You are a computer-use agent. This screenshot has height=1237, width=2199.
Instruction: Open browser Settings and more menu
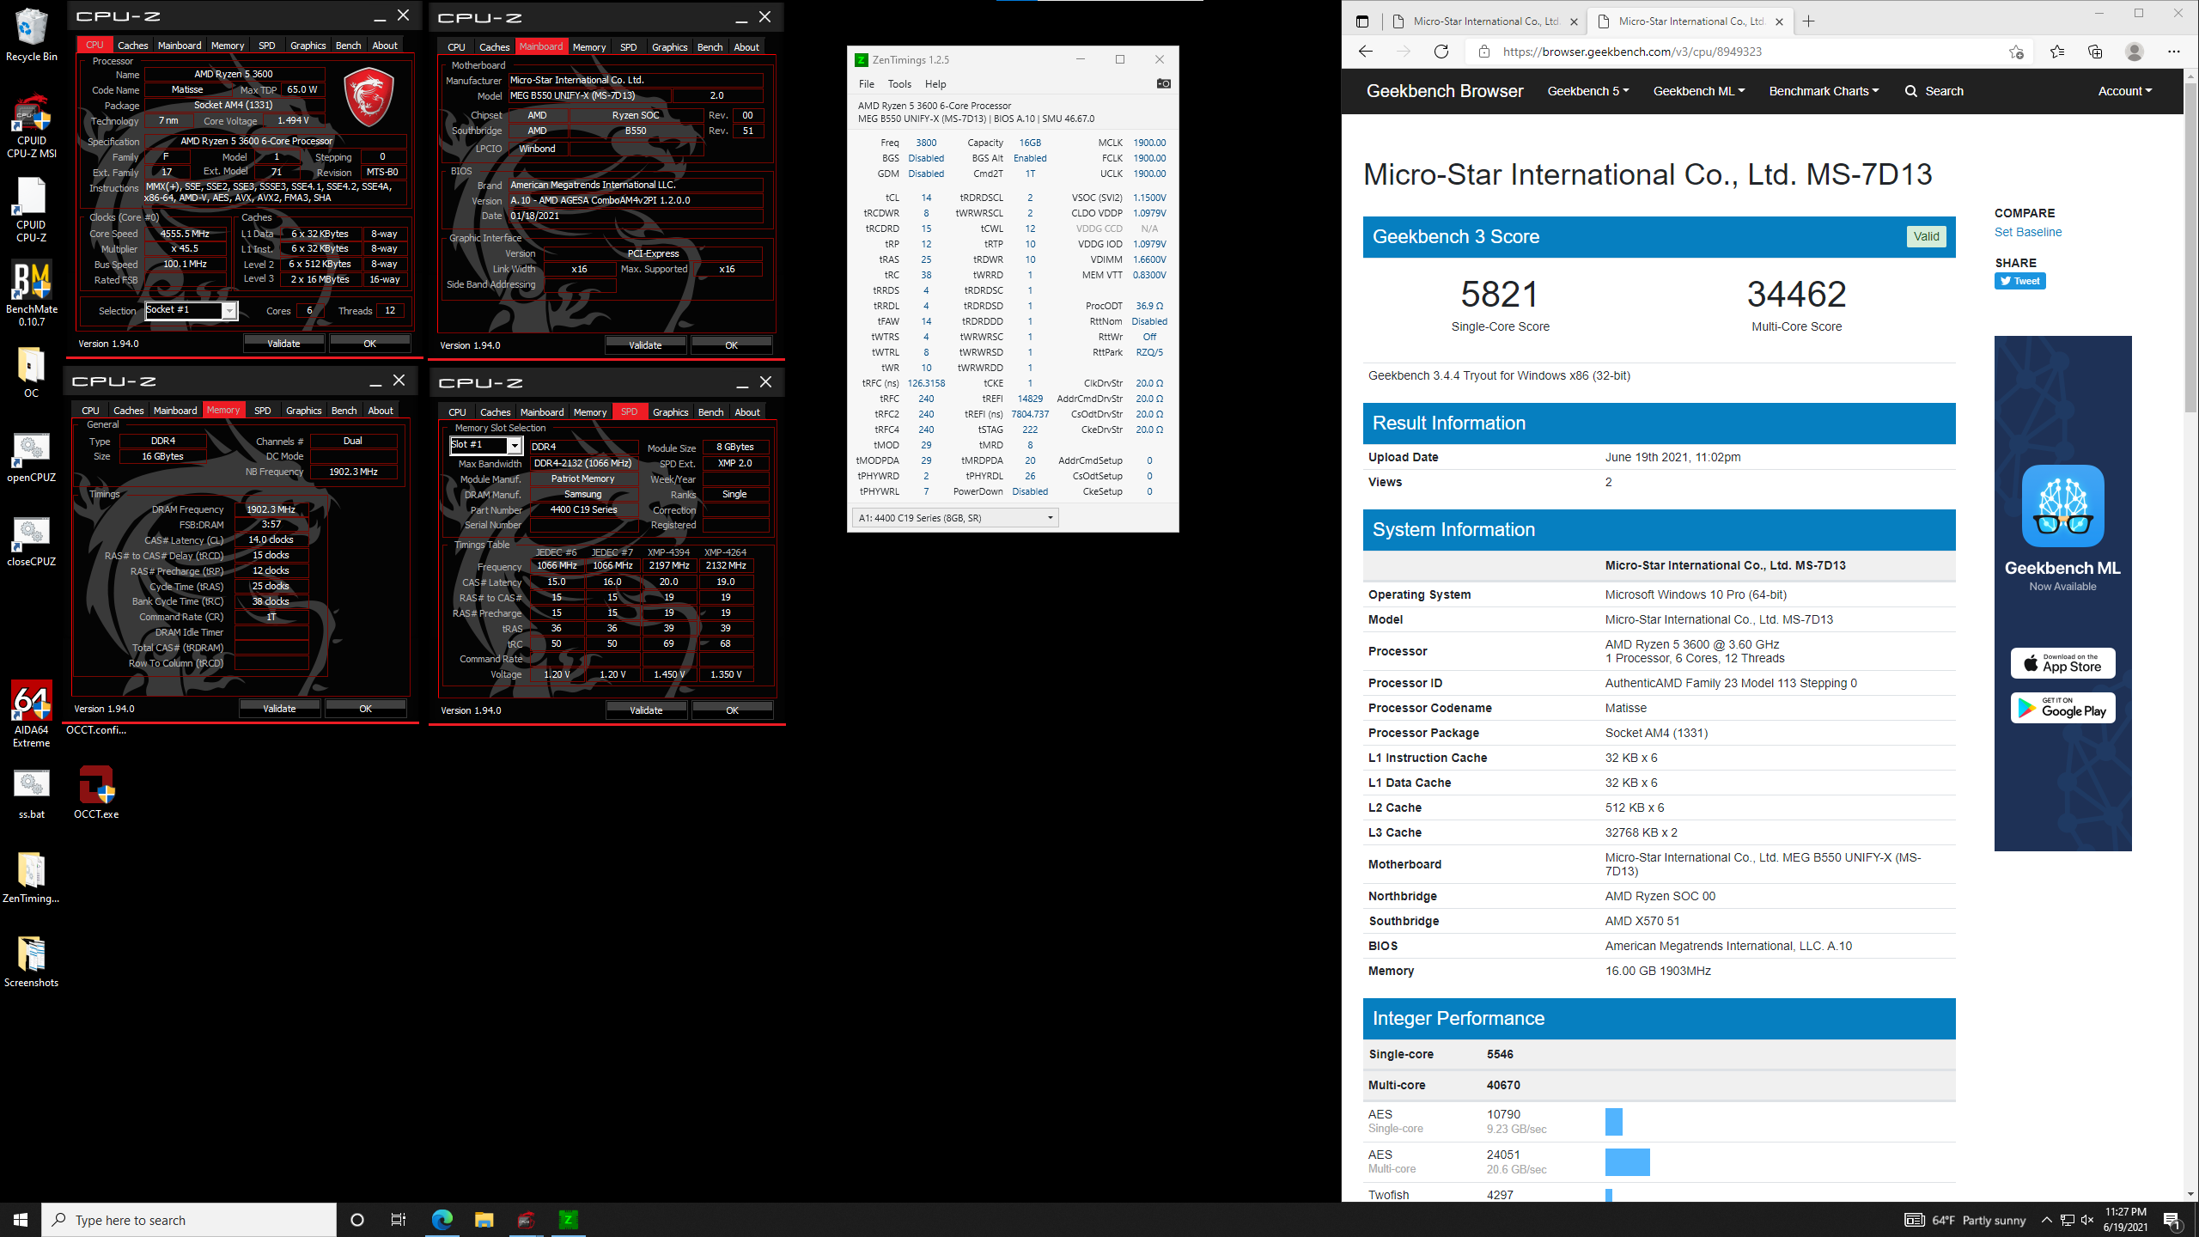pos(2173,52)
